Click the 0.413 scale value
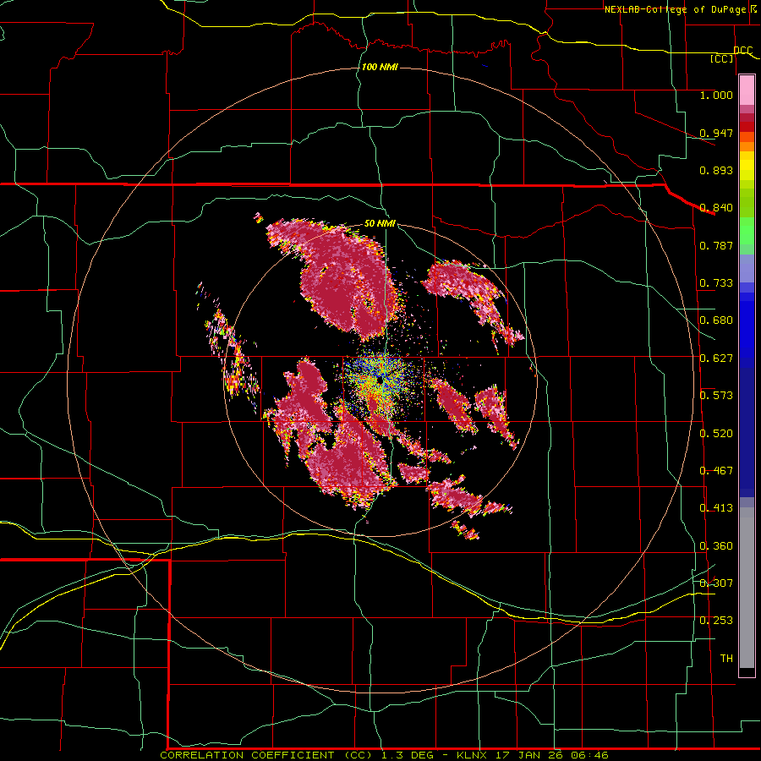This screenshot has height=761, width=761. coord(716,508)
